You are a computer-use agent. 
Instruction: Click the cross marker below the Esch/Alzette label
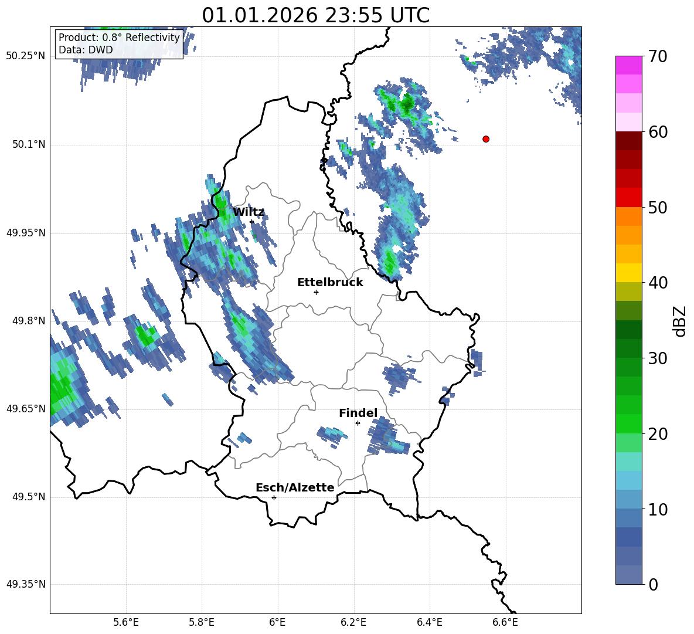(x=274, y=497)
